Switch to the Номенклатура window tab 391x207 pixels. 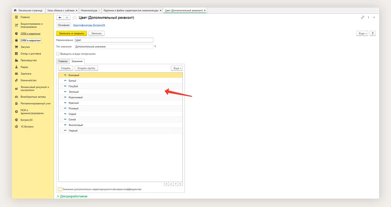click(x=89, y=10)
